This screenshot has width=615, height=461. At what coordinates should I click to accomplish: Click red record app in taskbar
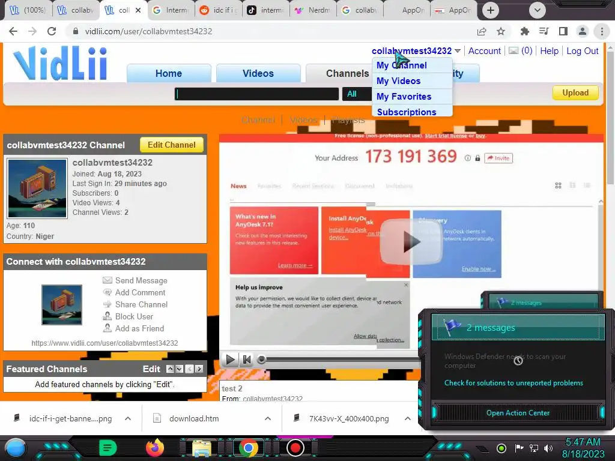point(295,448)
